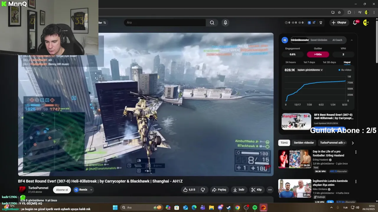Click the Oluştur create button

[339, 23]
